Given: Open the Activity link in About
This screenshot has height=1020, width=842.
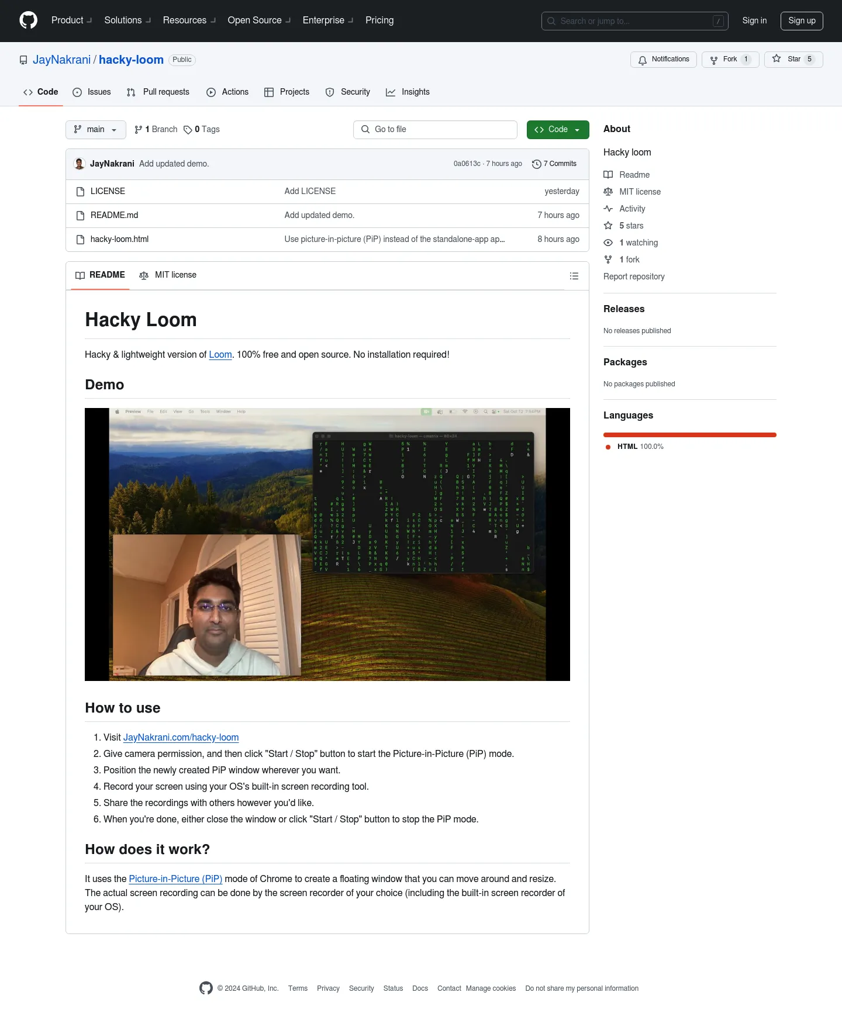Looking at the screenshot, I should click(624, 209).
